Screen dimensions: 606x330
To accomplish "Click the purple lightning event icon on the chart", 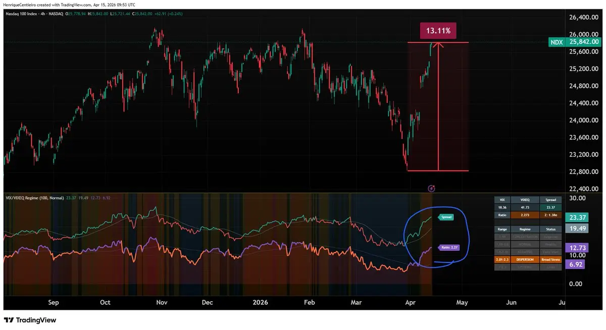I will 431,188.
